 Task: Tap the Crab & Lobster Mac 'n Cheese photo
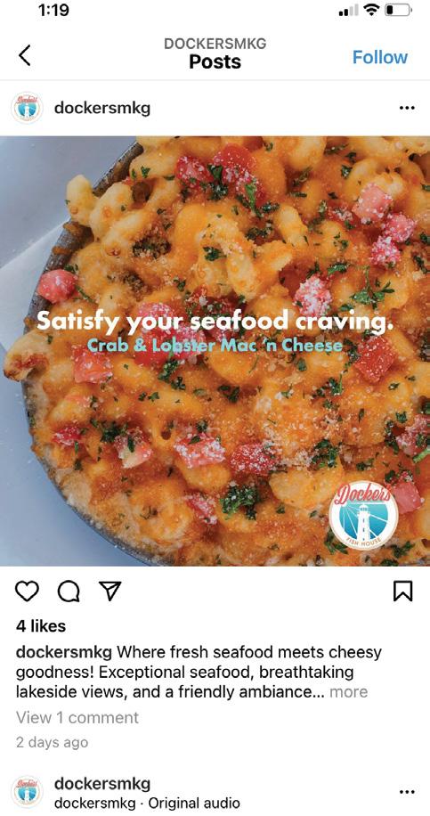(215, 351)
